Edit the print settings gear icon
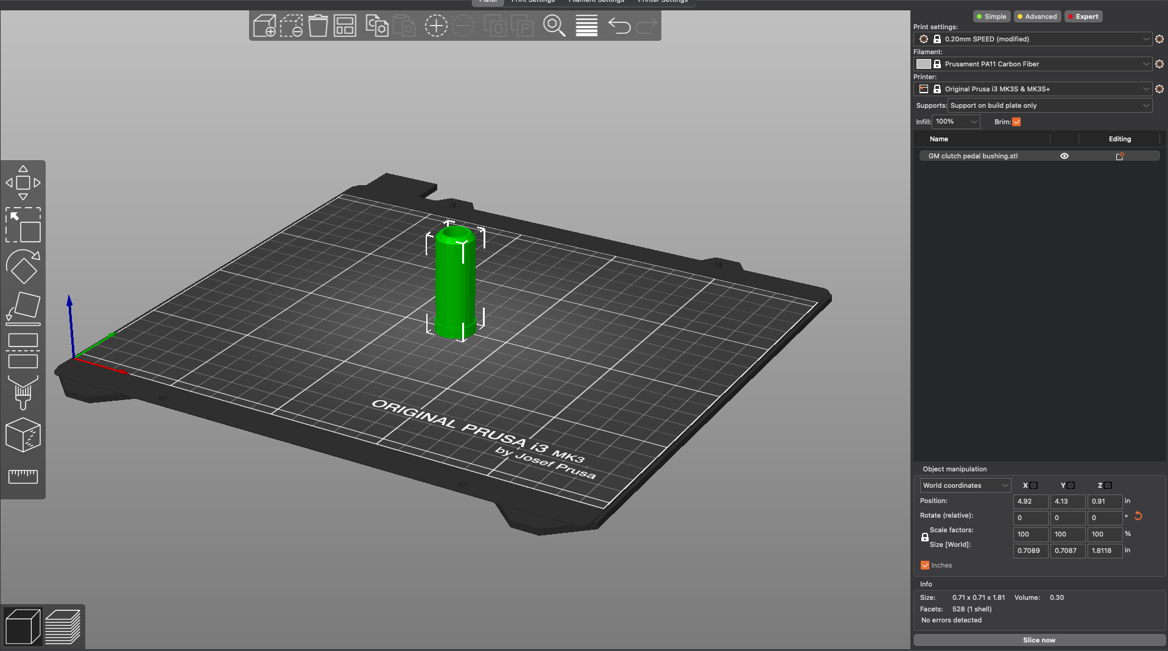The image size is (1168, 651). point(1159,39)
